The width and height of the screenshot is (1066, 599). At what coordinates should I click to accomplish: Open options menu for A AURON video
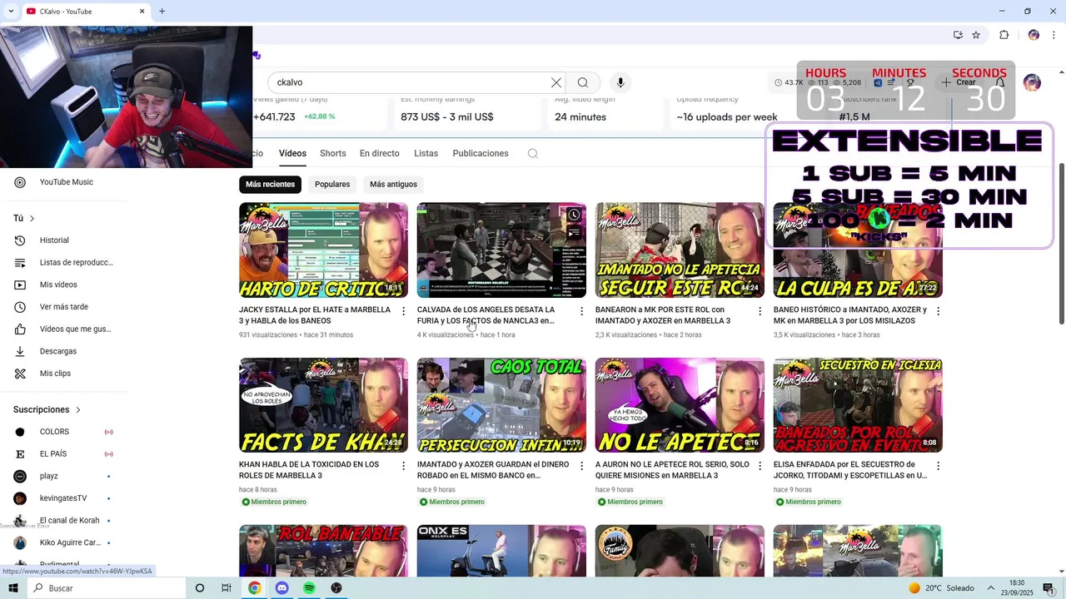click(760, 466)
